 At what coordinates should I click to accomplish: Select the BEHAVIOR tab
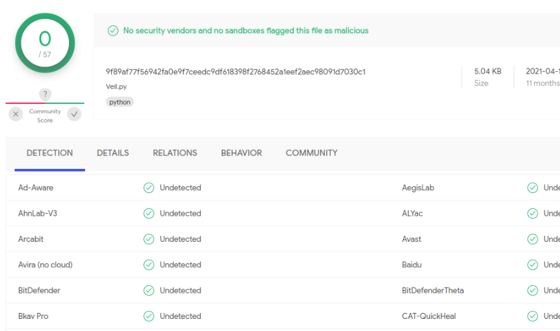[x=241, y=153]
